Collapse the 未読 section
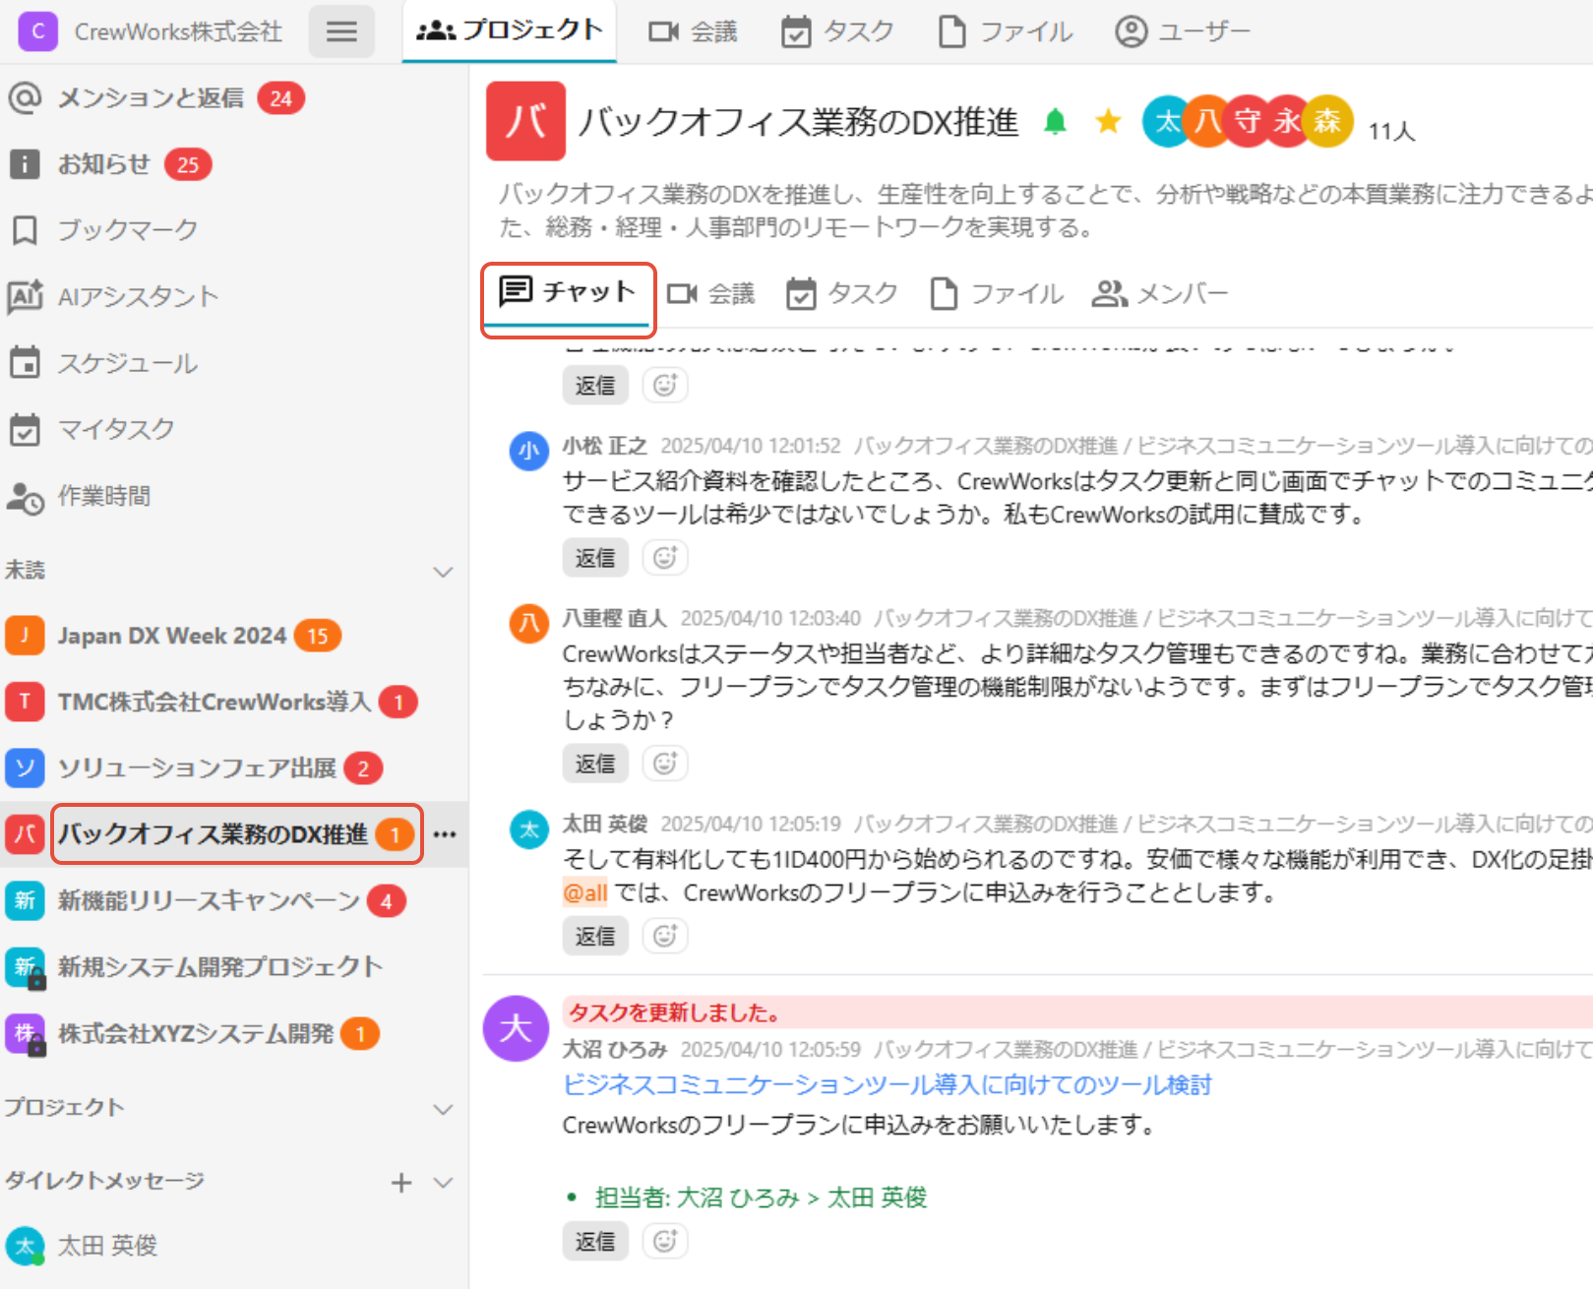The image size is (1593, 1289). (444, 572)
